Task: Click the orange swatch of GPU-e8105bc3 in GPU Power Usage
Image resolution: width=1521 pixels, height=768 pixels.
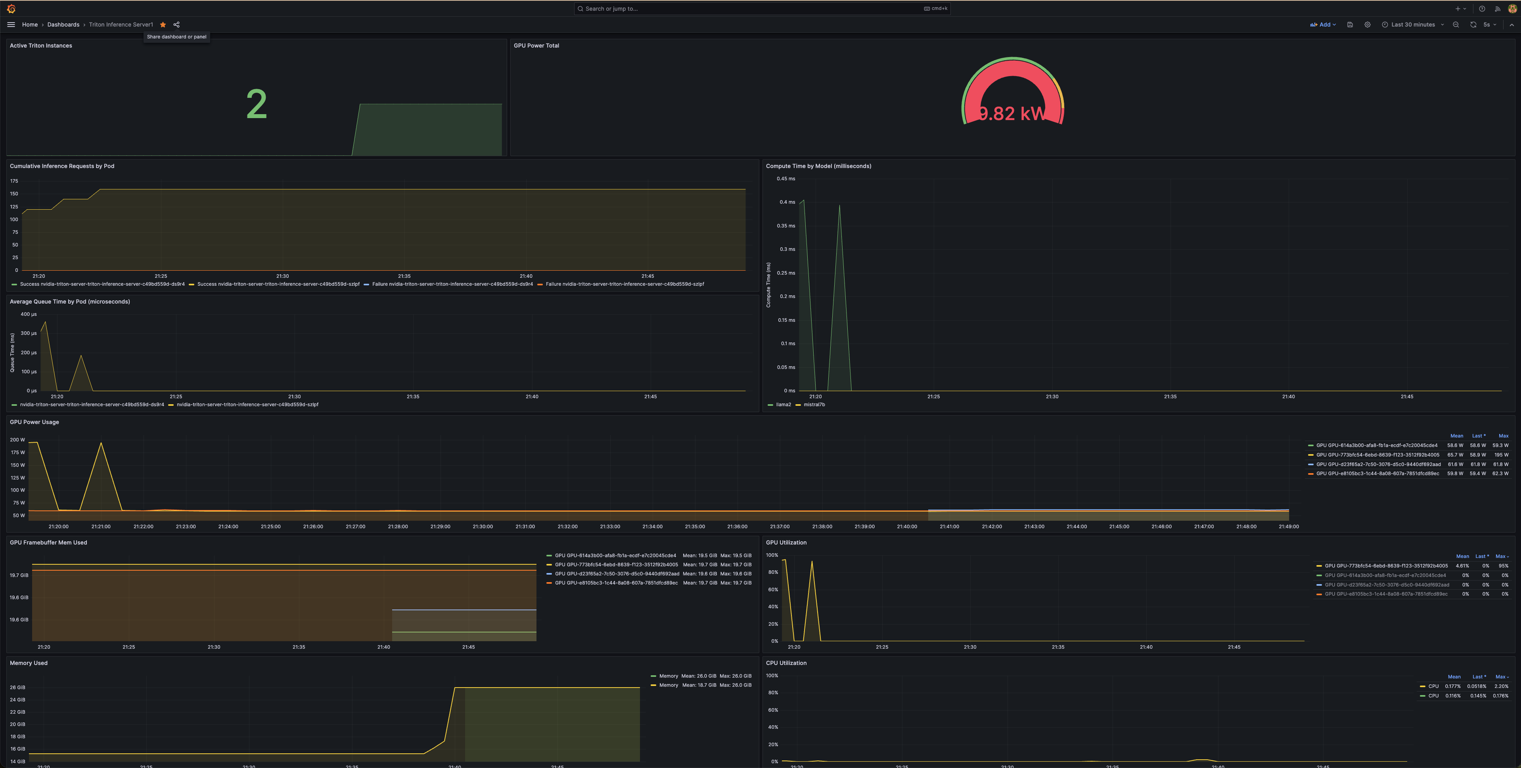Action: [1311, 474]
